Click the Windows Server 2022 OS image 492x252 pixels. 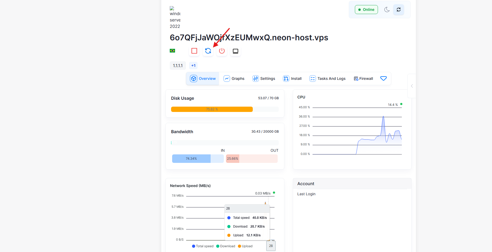coord(175,18)
